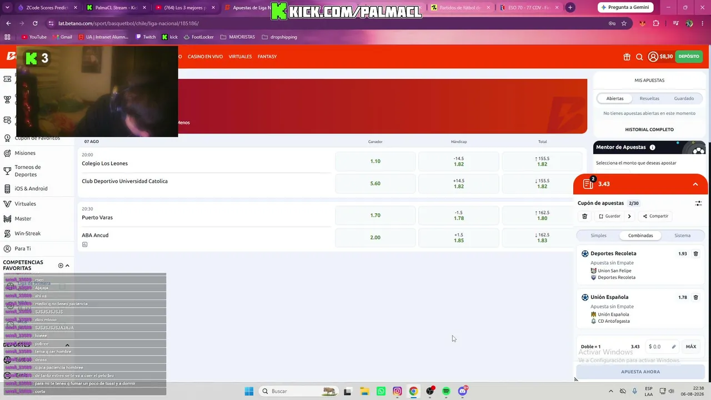Screen dimensions: 711x400
Task: Open the YouTube bookmark
Action: pos(34,37)
